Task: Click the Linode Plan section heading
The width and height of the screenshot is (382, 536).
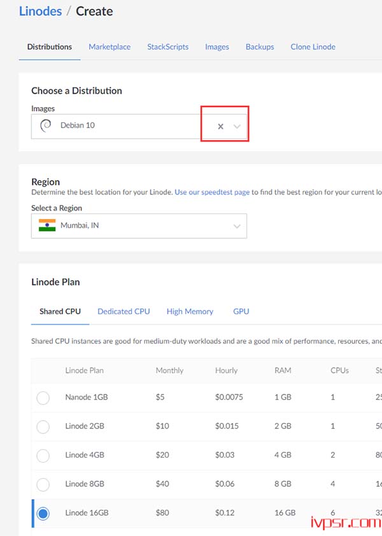Action: click(x=55, y=282)
